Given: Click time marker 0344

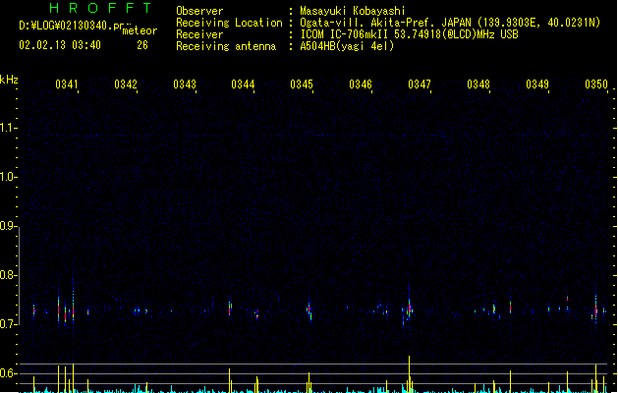Looking at the screenshot, I should click(x=243, y=84).
